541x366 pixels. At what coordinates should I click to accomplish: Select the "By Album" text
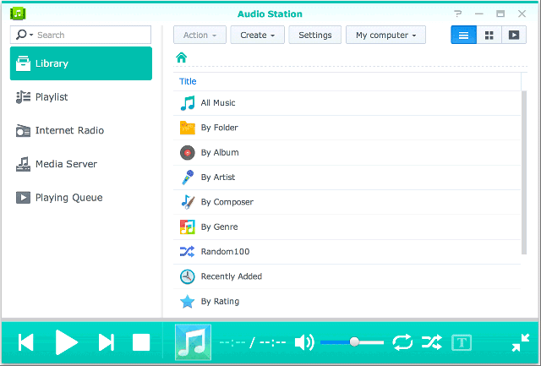220,152
